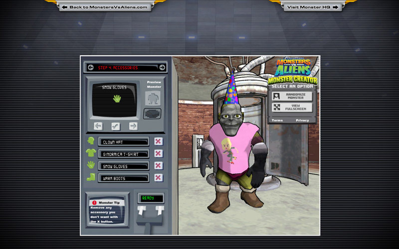
Task: Go to previous step arrow
Action: pos(91,68)
